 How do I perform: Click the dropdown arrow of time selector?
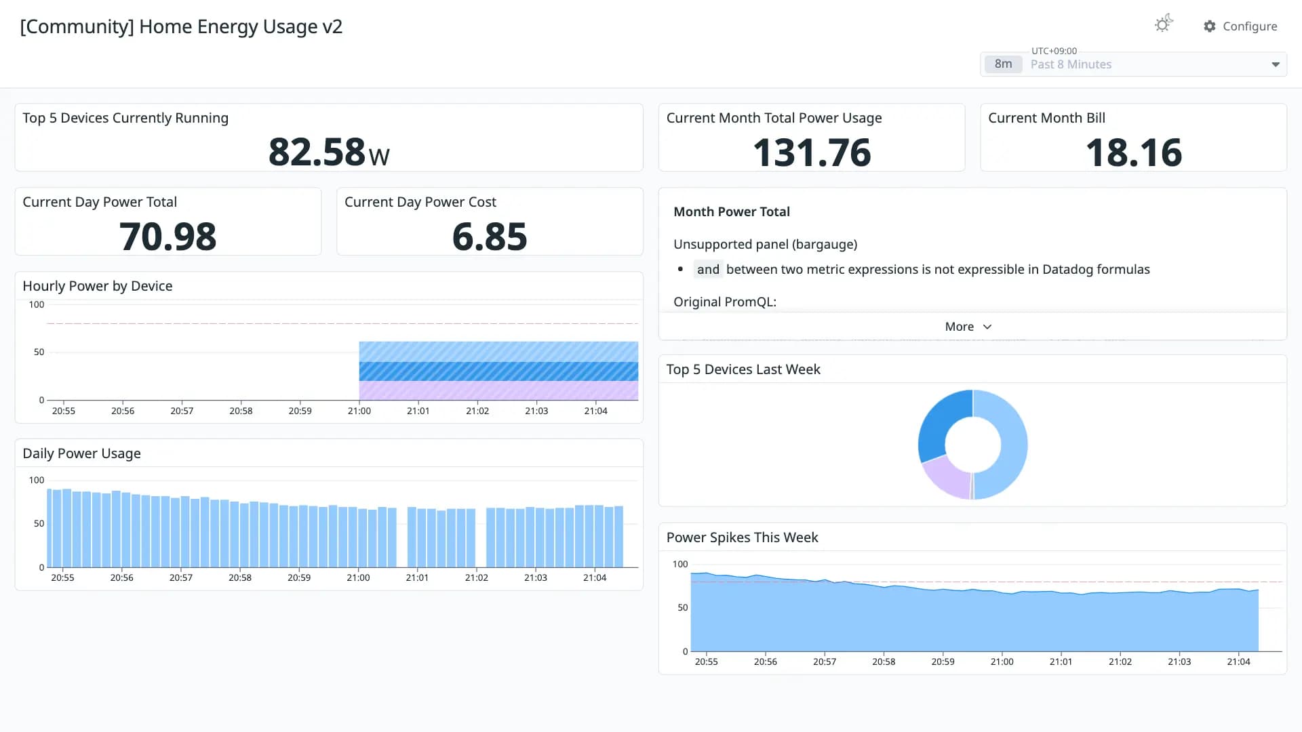click(1275, 64)
